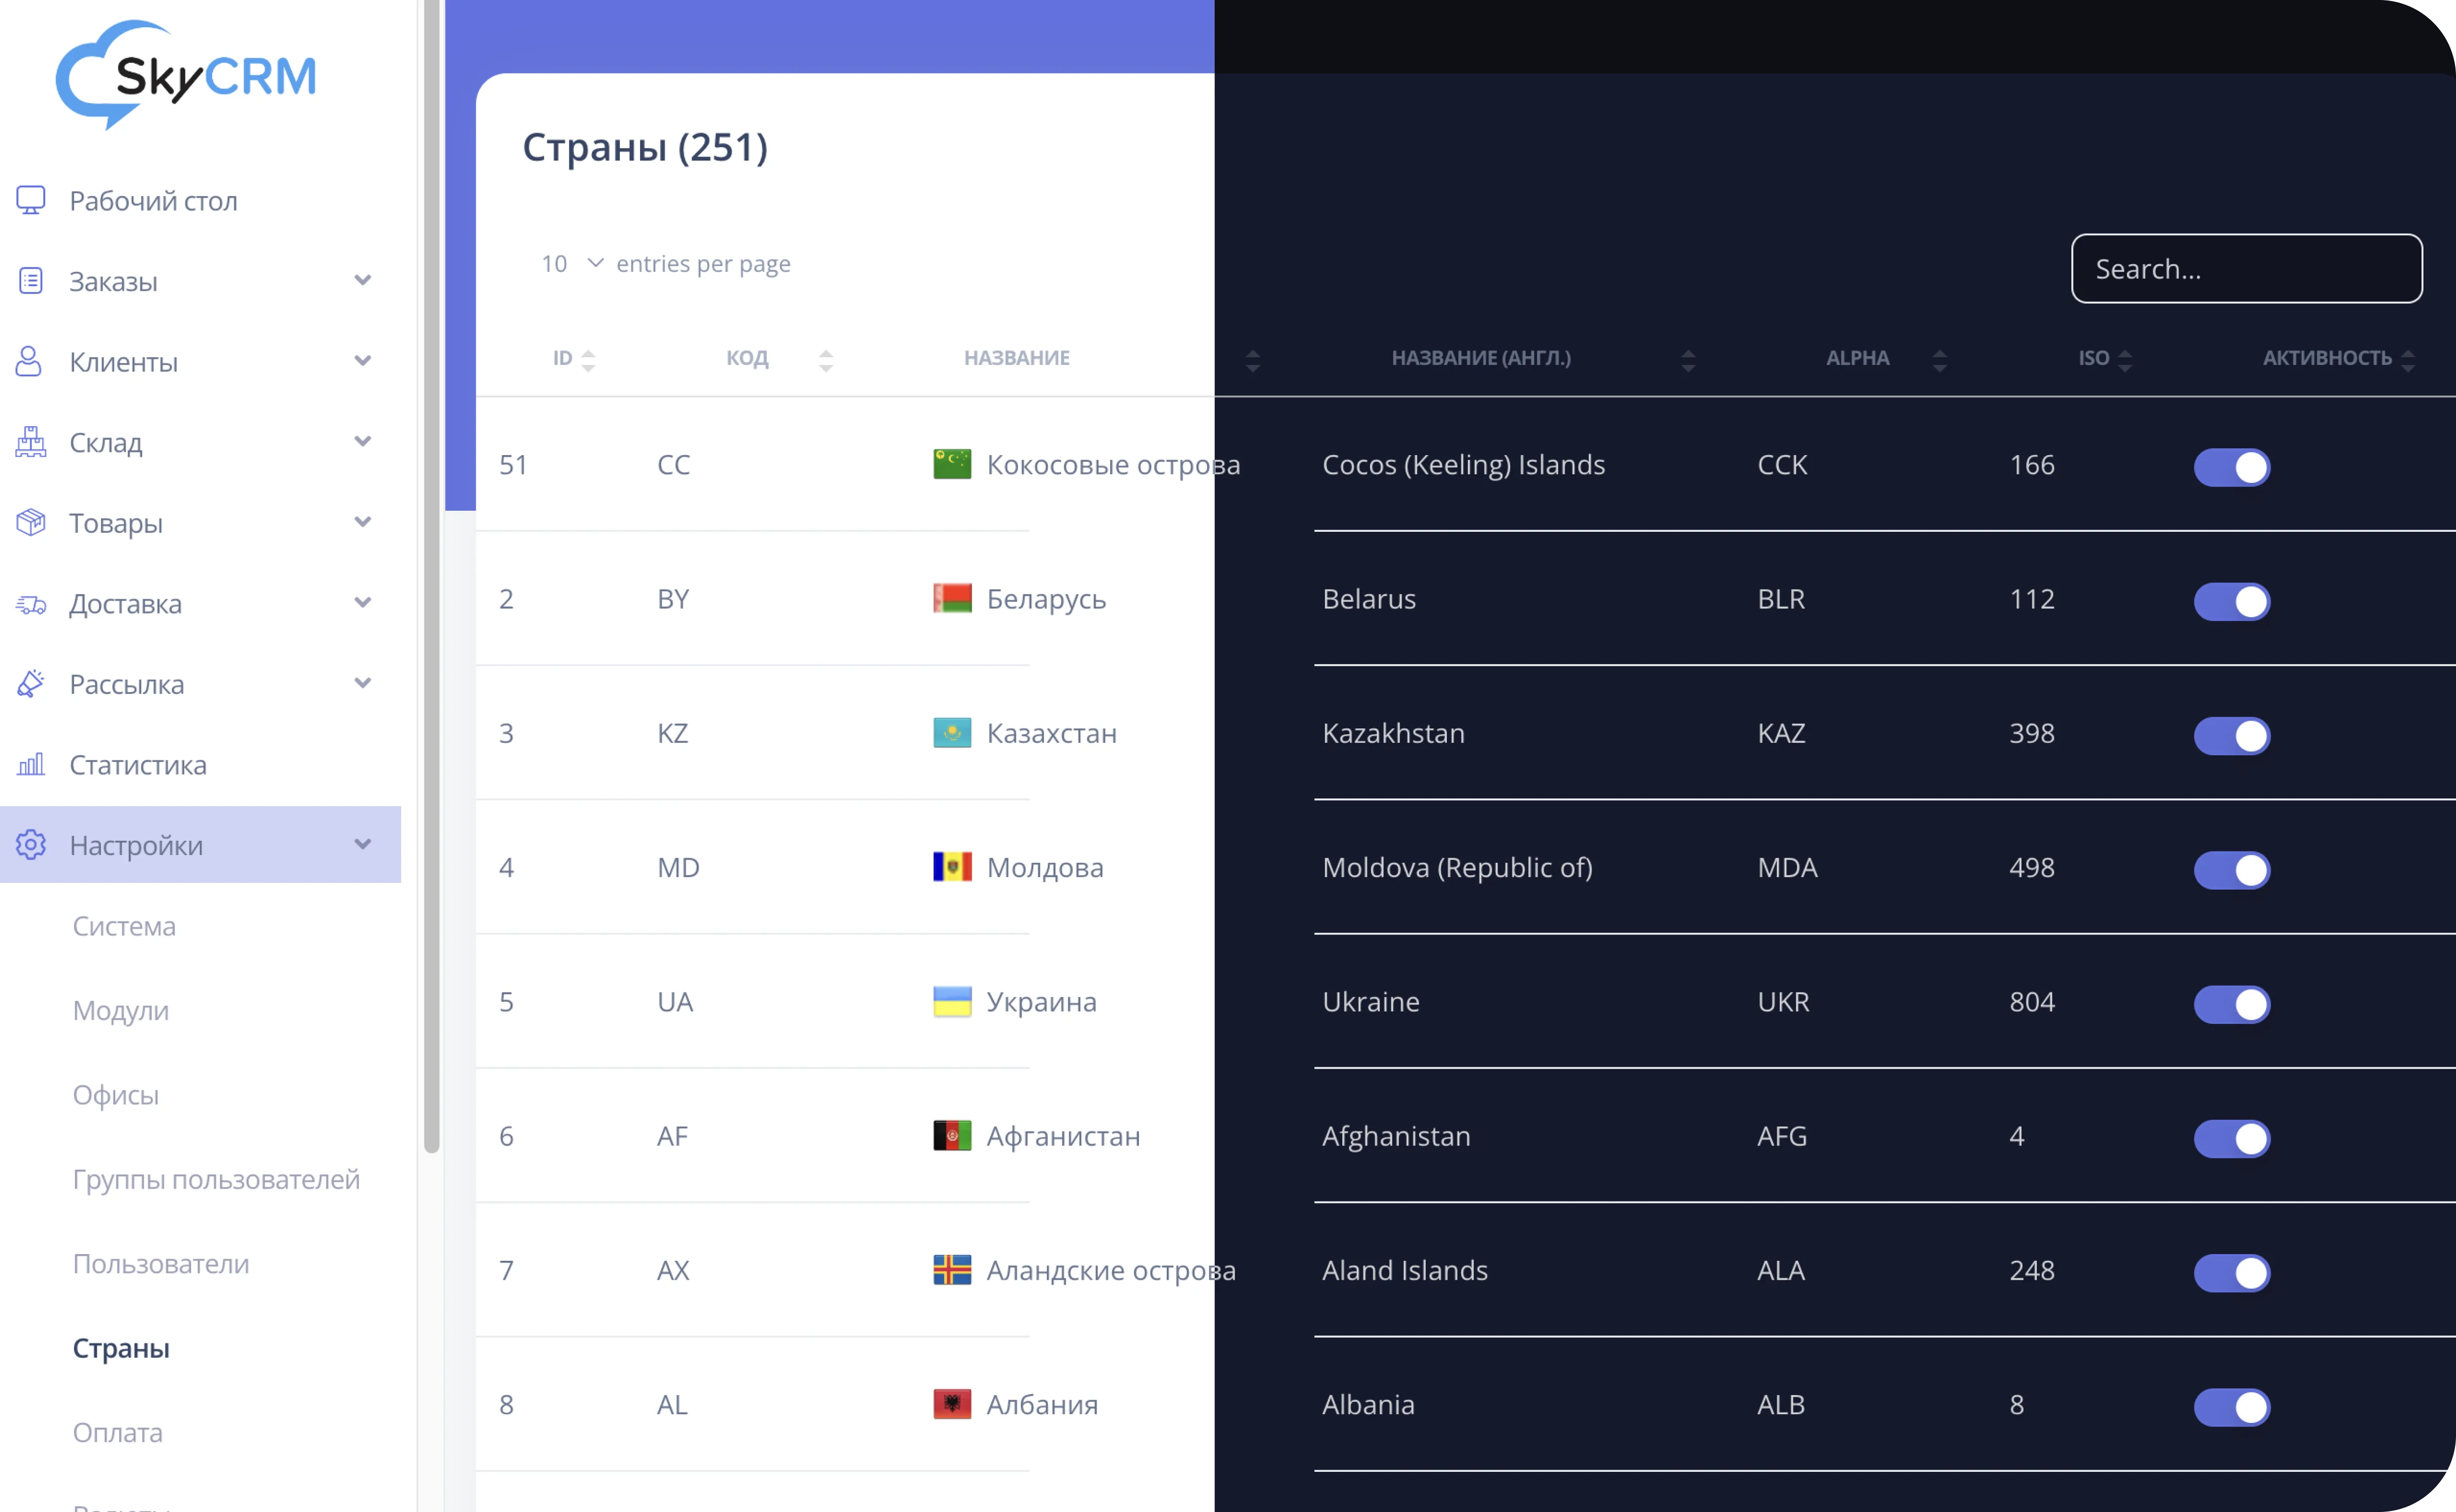Click the Склад warehouse icon
This screenshot has height=1512, width=2456.
pos(31,442)
